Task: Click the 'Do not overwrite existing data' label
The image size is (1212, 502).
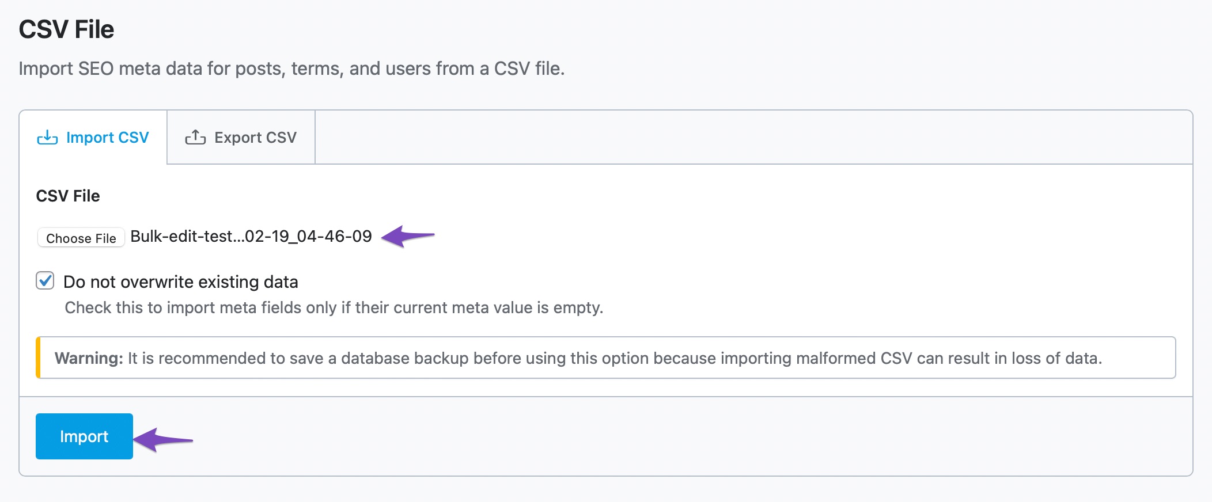Action: point(181,282)
